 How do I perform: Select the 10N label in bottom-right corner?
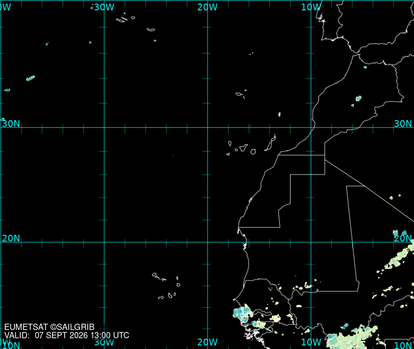[x=403, y=345]
